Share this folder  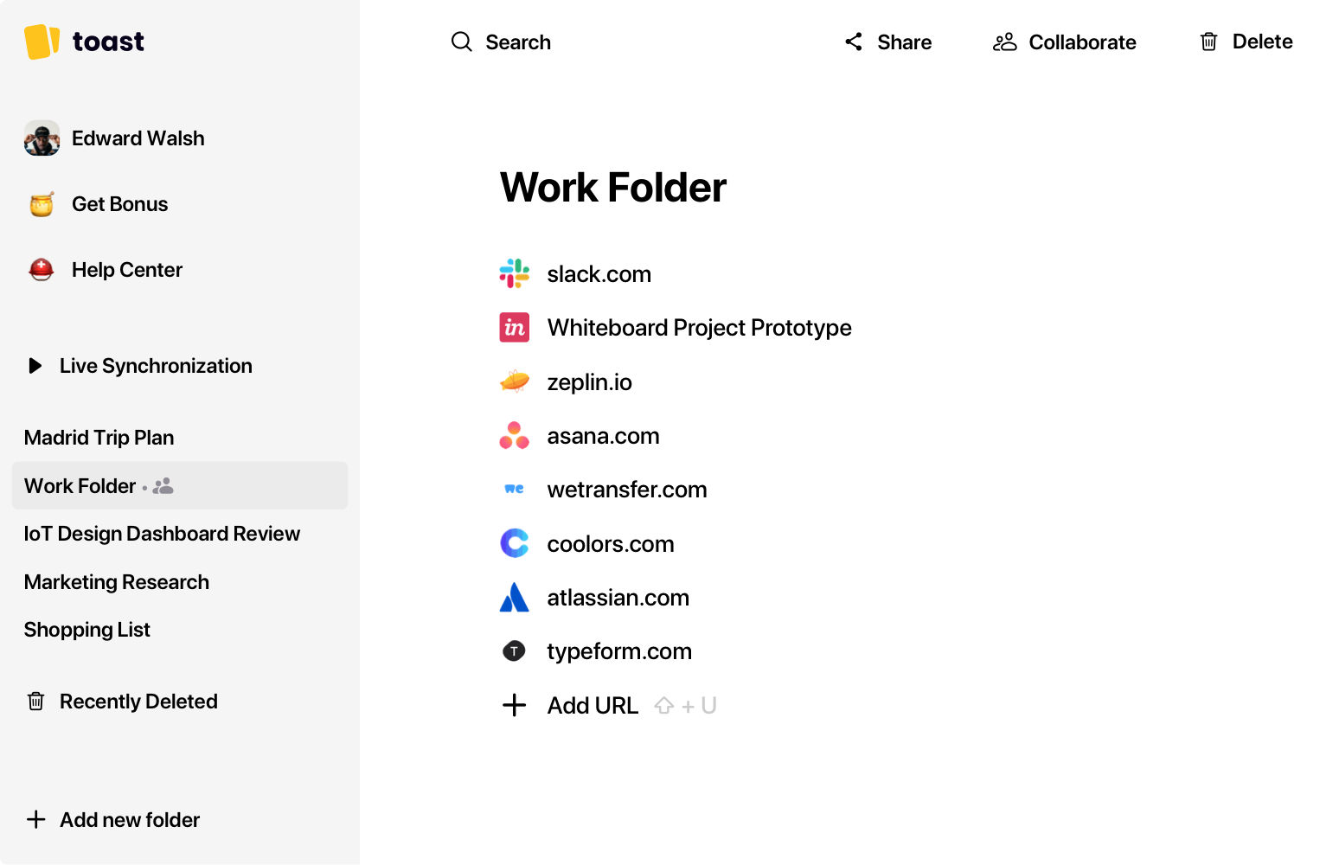click(888, 42)
